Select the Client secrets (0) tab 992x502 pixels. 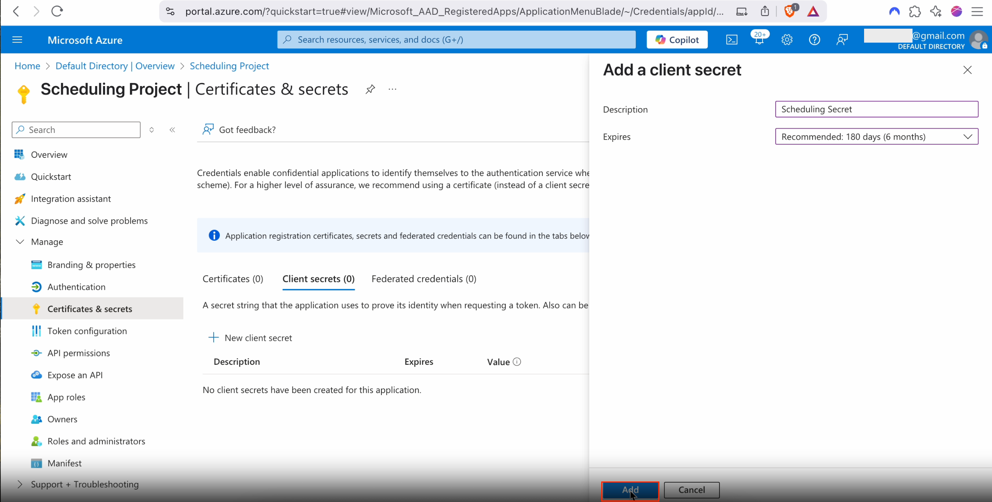point(318,279)
